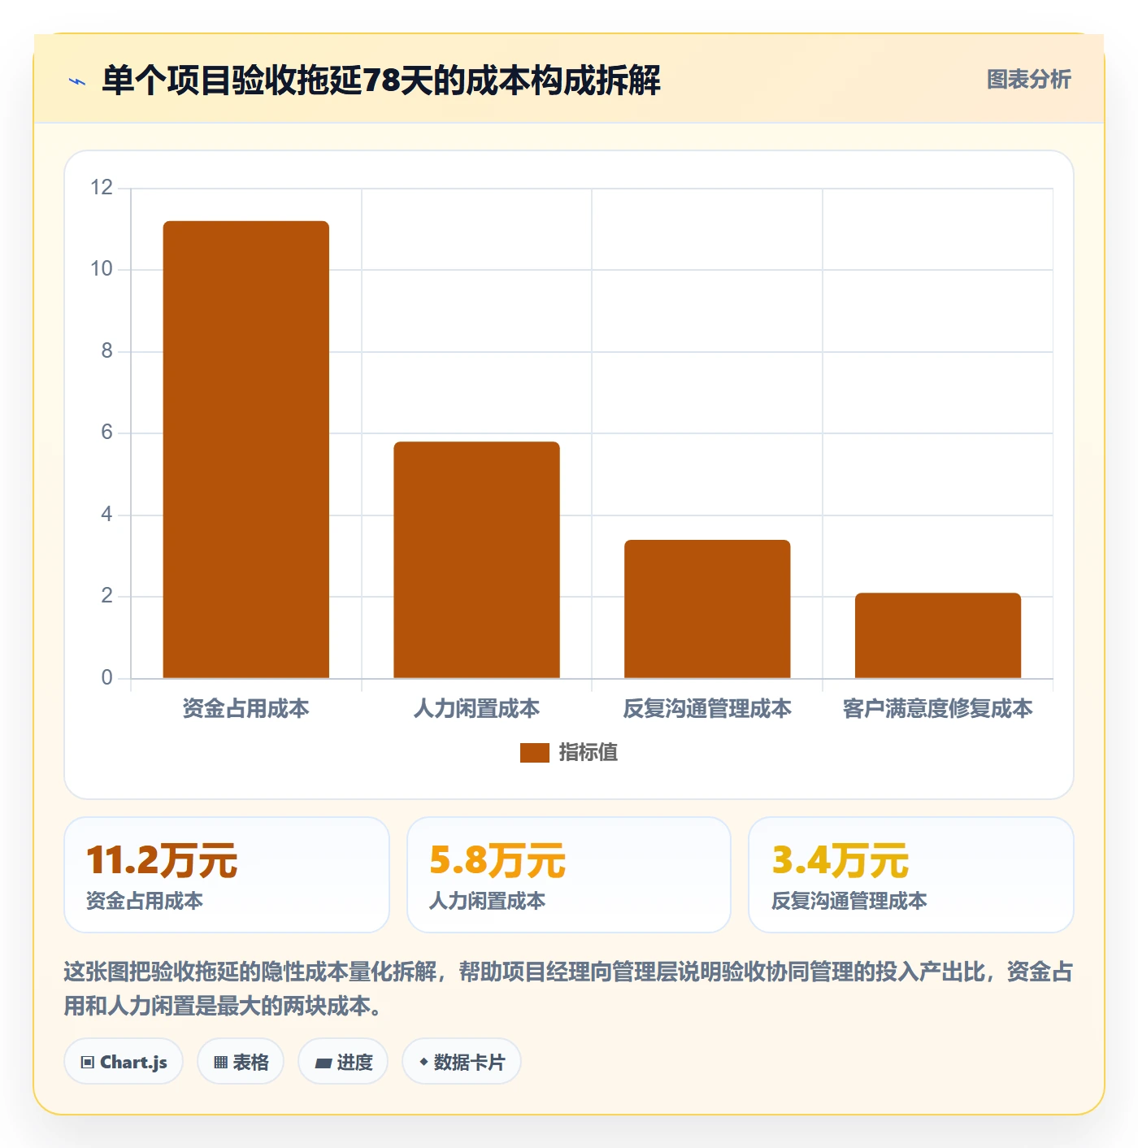Click the chart title 单个项目验收拖延78天的成本构成拆解

381,80
